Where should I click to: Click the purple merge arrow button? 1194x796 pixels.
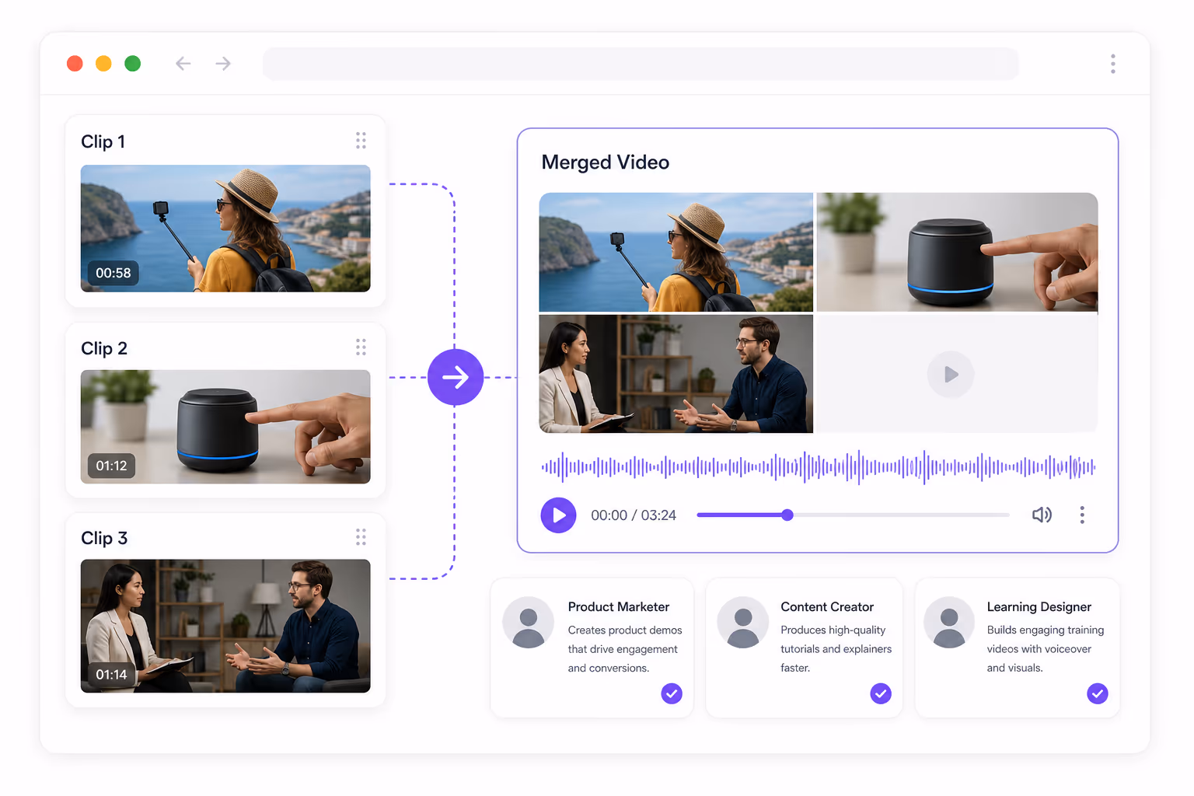456,377
